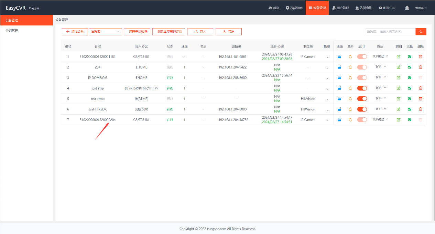View traffic stats for test-rtsp device
435x234 pixels.
click(410, 88)
